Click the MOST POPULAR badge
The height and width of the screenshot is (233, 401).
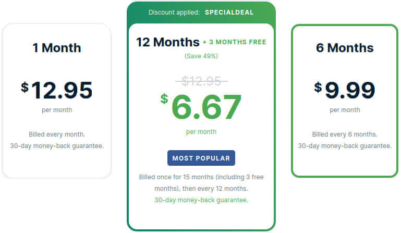click(x=201, y=158)
